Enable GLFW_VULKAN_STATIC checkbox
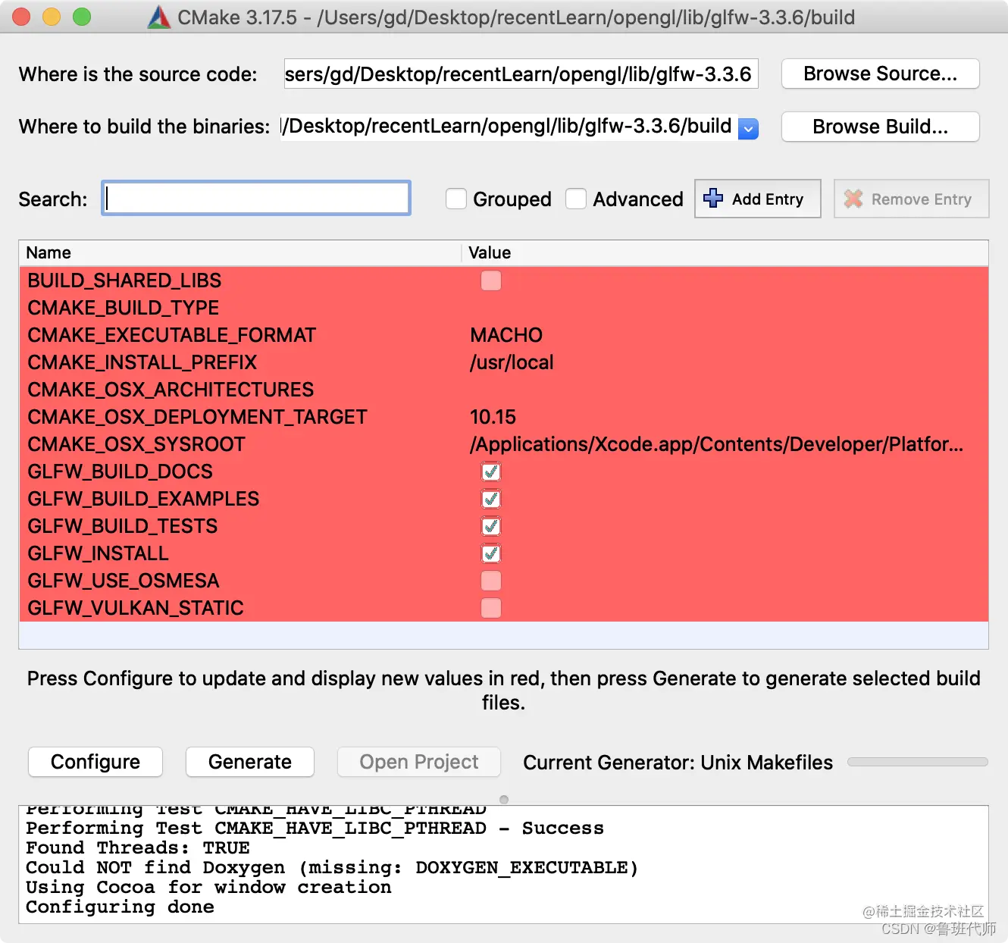 pyautogui.click(x=491, y=608)
